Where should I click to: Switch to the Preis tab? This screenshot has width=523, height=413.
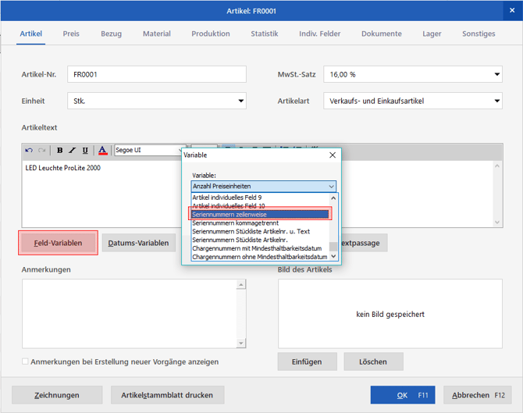point(71,34)
